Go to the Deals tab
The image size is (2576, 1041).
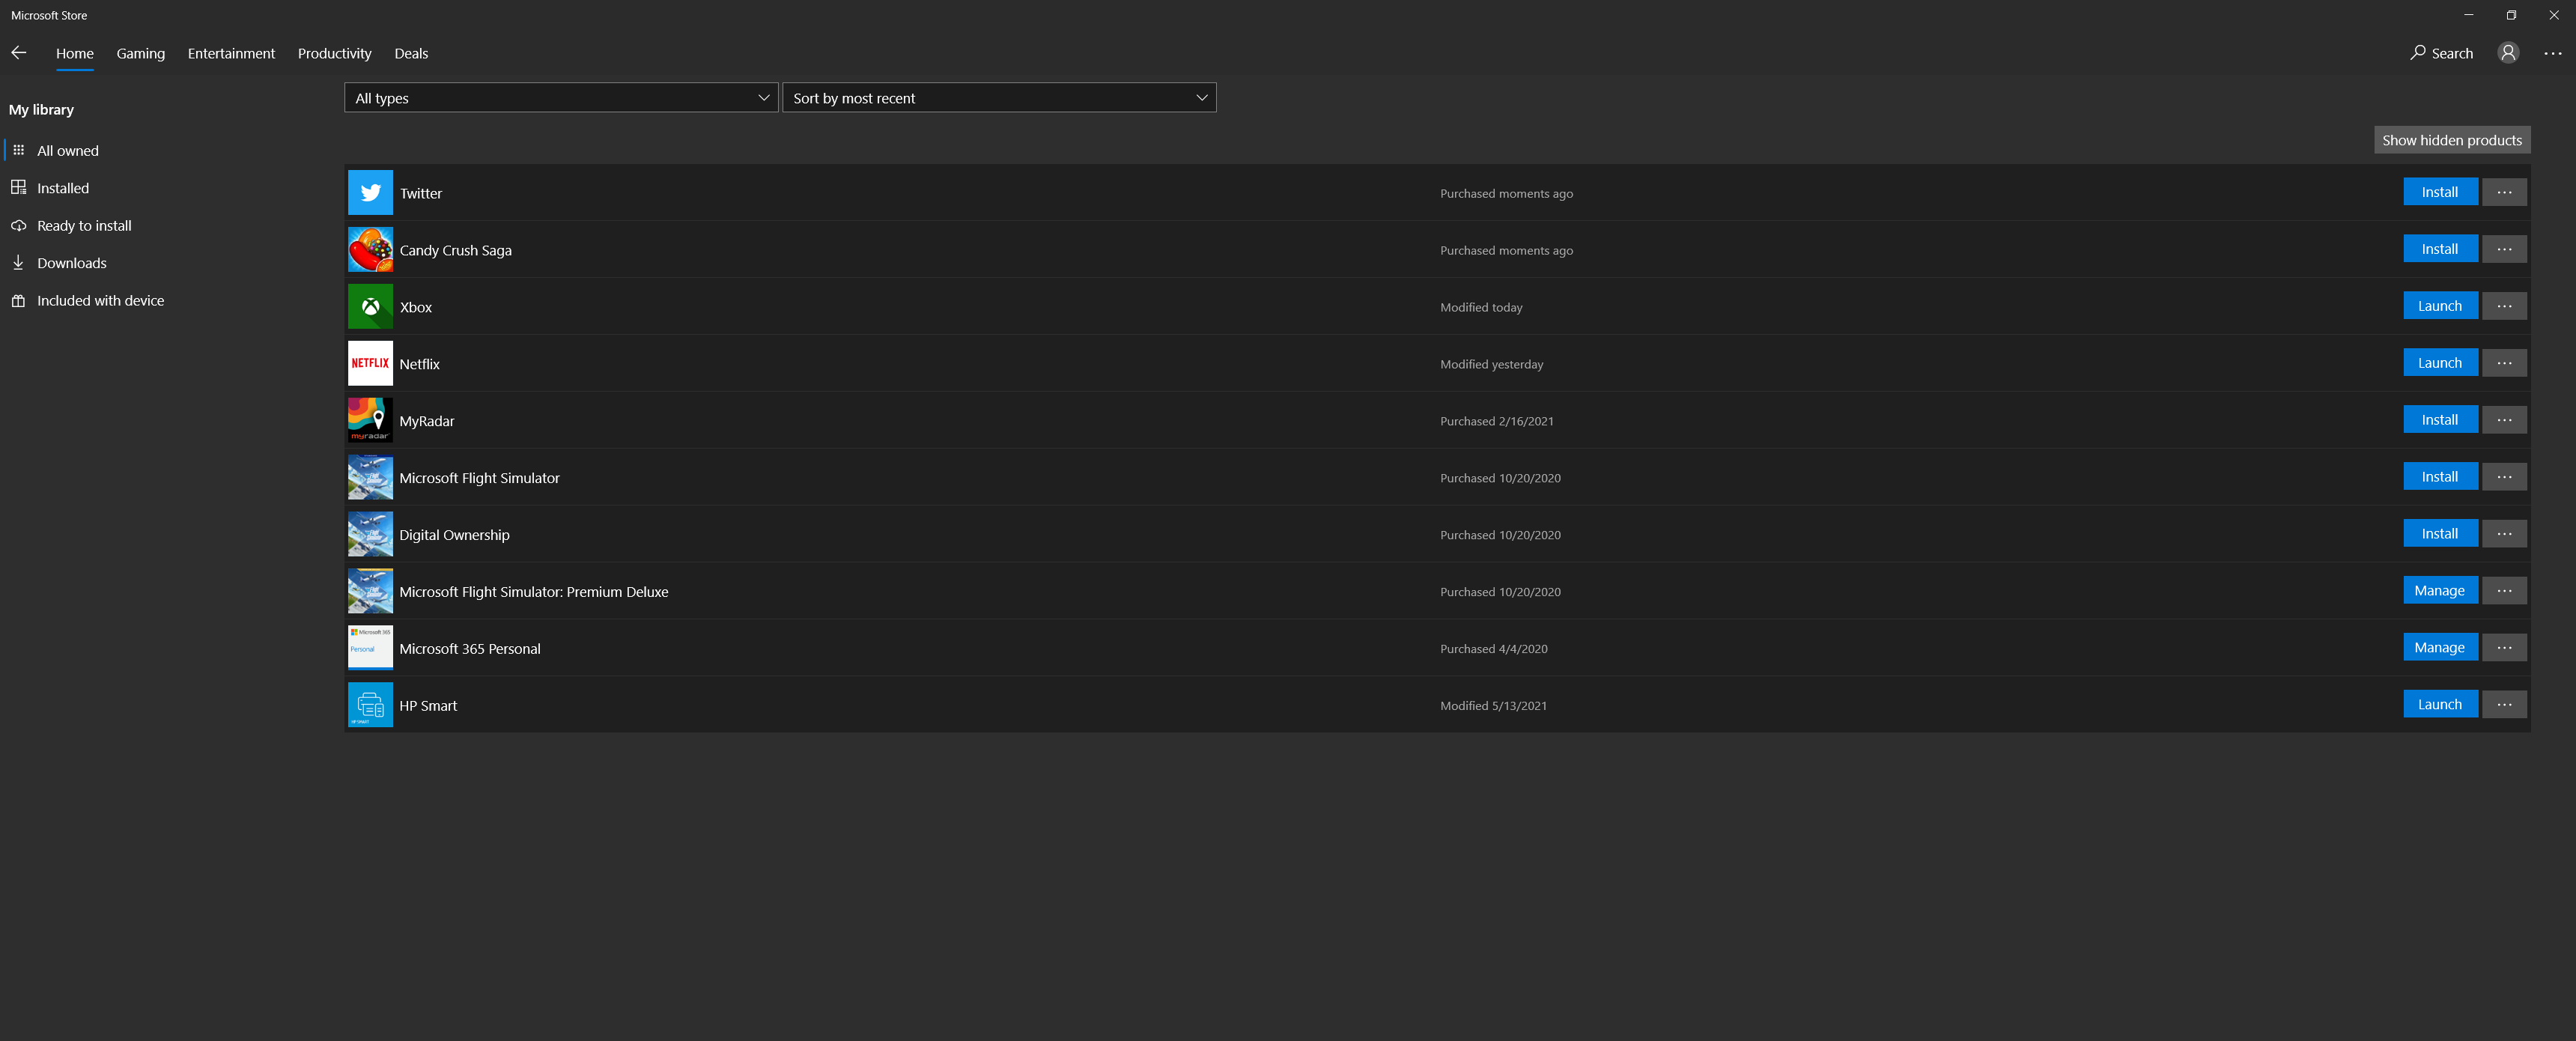pos(411,53)
